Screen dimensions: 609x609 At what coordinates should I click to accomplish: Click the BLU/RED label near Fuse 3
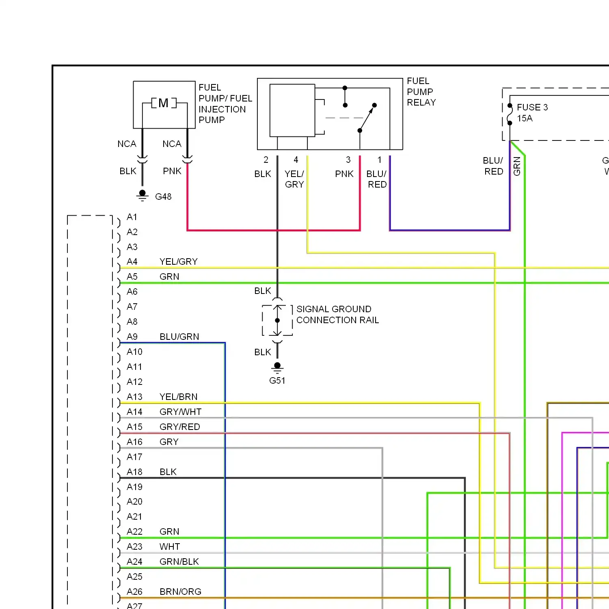(494, 166)
